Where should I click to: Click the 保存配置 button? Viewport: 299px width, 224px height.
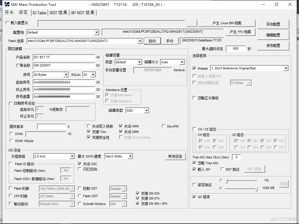(x=273, y=45)
